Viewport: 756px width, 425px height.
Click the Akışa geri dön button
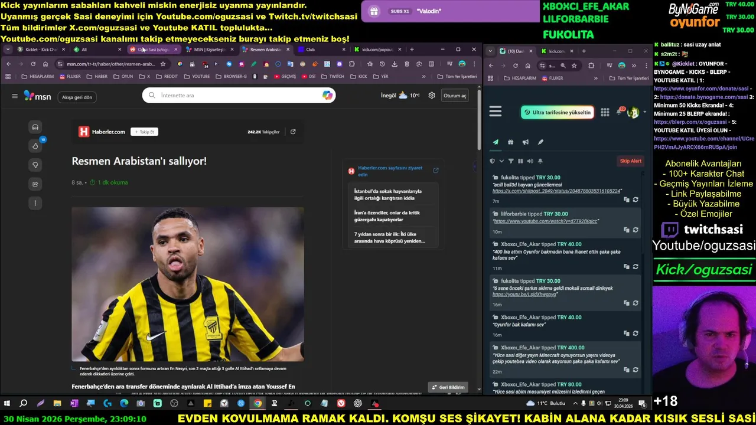77,97
